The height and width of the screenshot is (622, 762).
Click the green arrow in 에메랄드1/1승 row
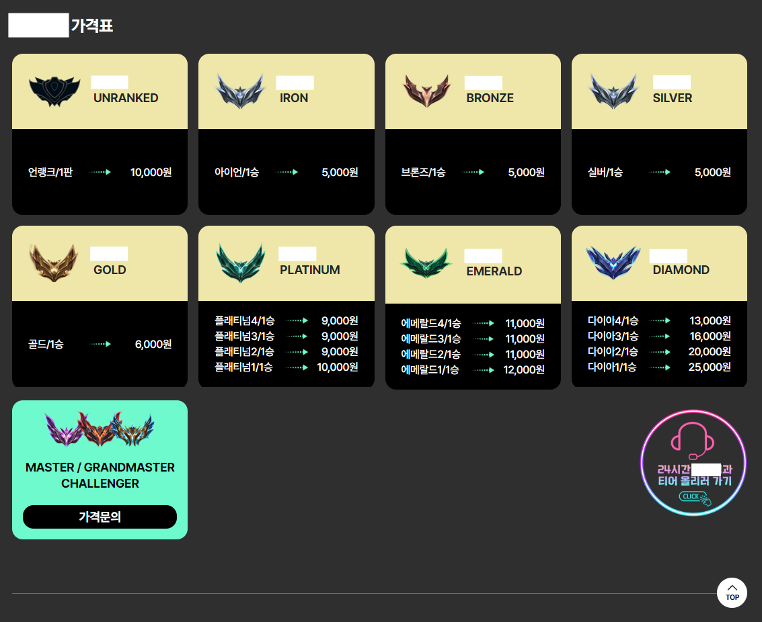point(484,370)
